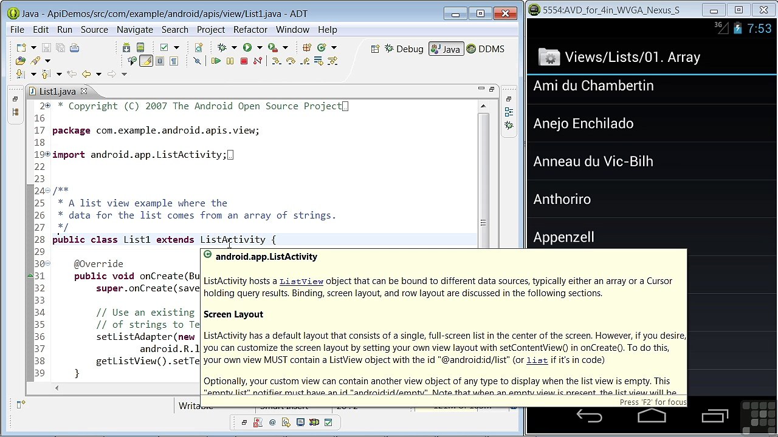Open the Refactor menu

250,29
